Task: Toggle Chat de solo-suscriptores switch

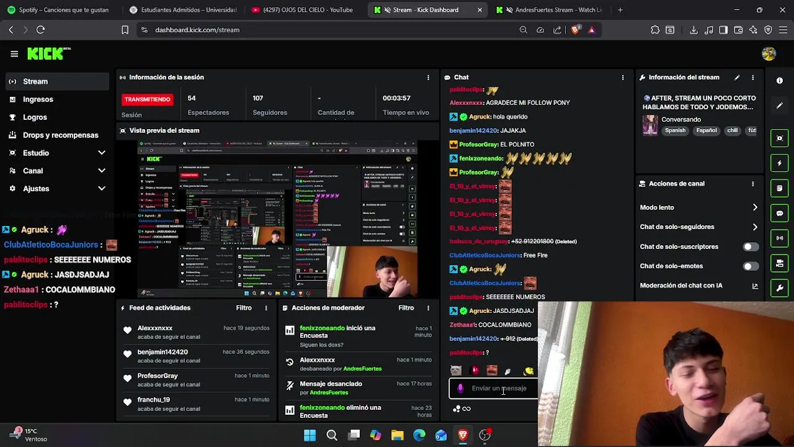Action: [x=751, y=247]
